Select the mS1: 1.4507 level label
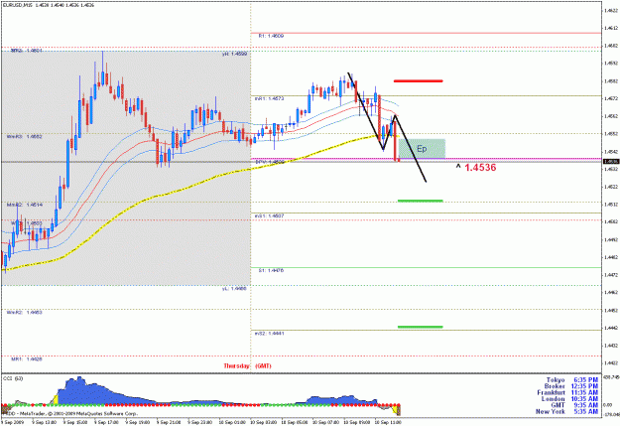Screen dimensions: 620x426 pyautogui.click(x=269, y=216)
